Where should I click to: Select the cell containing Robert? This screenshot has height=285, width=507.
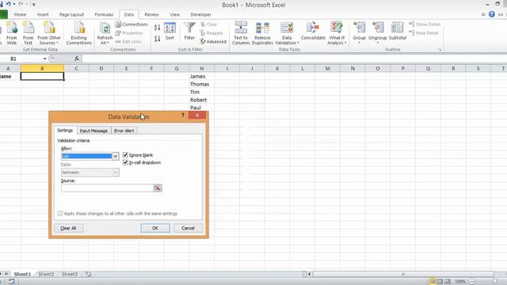point(201,100)
